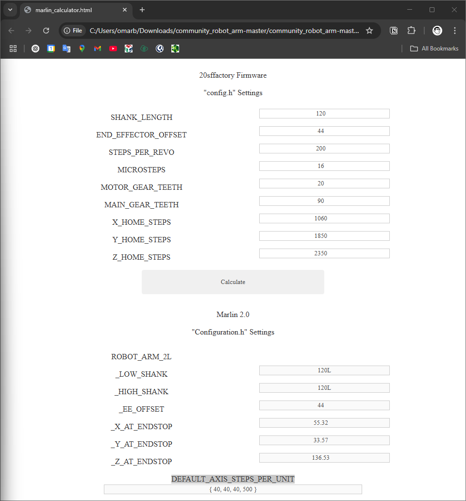Select the _Y_AT_ENDSTOP output field
The image size is (466, 501).
(x=324, y=440)
